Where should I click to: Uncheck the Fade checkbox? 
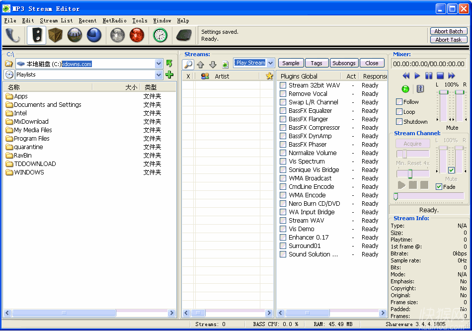pyautogui.click(x=439, y=187)
